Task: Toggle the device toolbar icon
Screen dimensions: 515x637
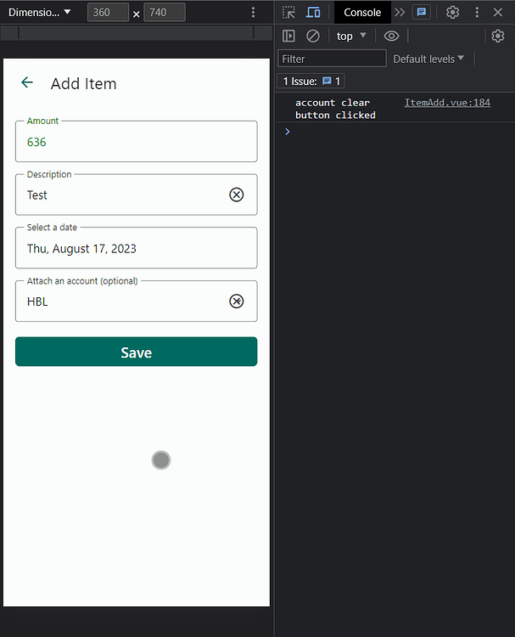Action: coord(313,12)
